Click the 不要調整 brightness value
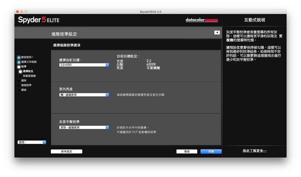The image size is (301, 177). pos(153,68)
